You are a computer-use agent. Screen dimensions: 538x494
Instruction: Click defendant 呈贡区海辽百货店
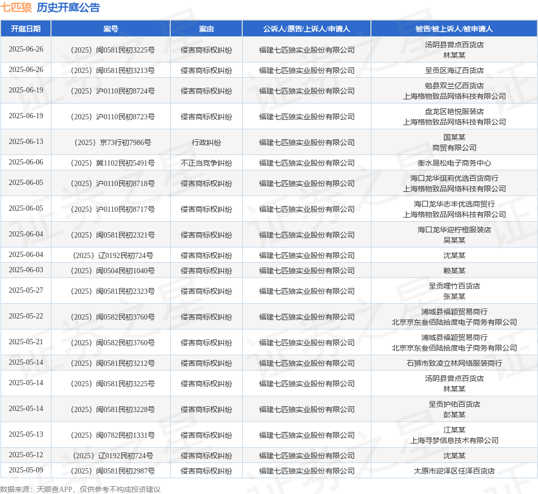click(454, 70)
